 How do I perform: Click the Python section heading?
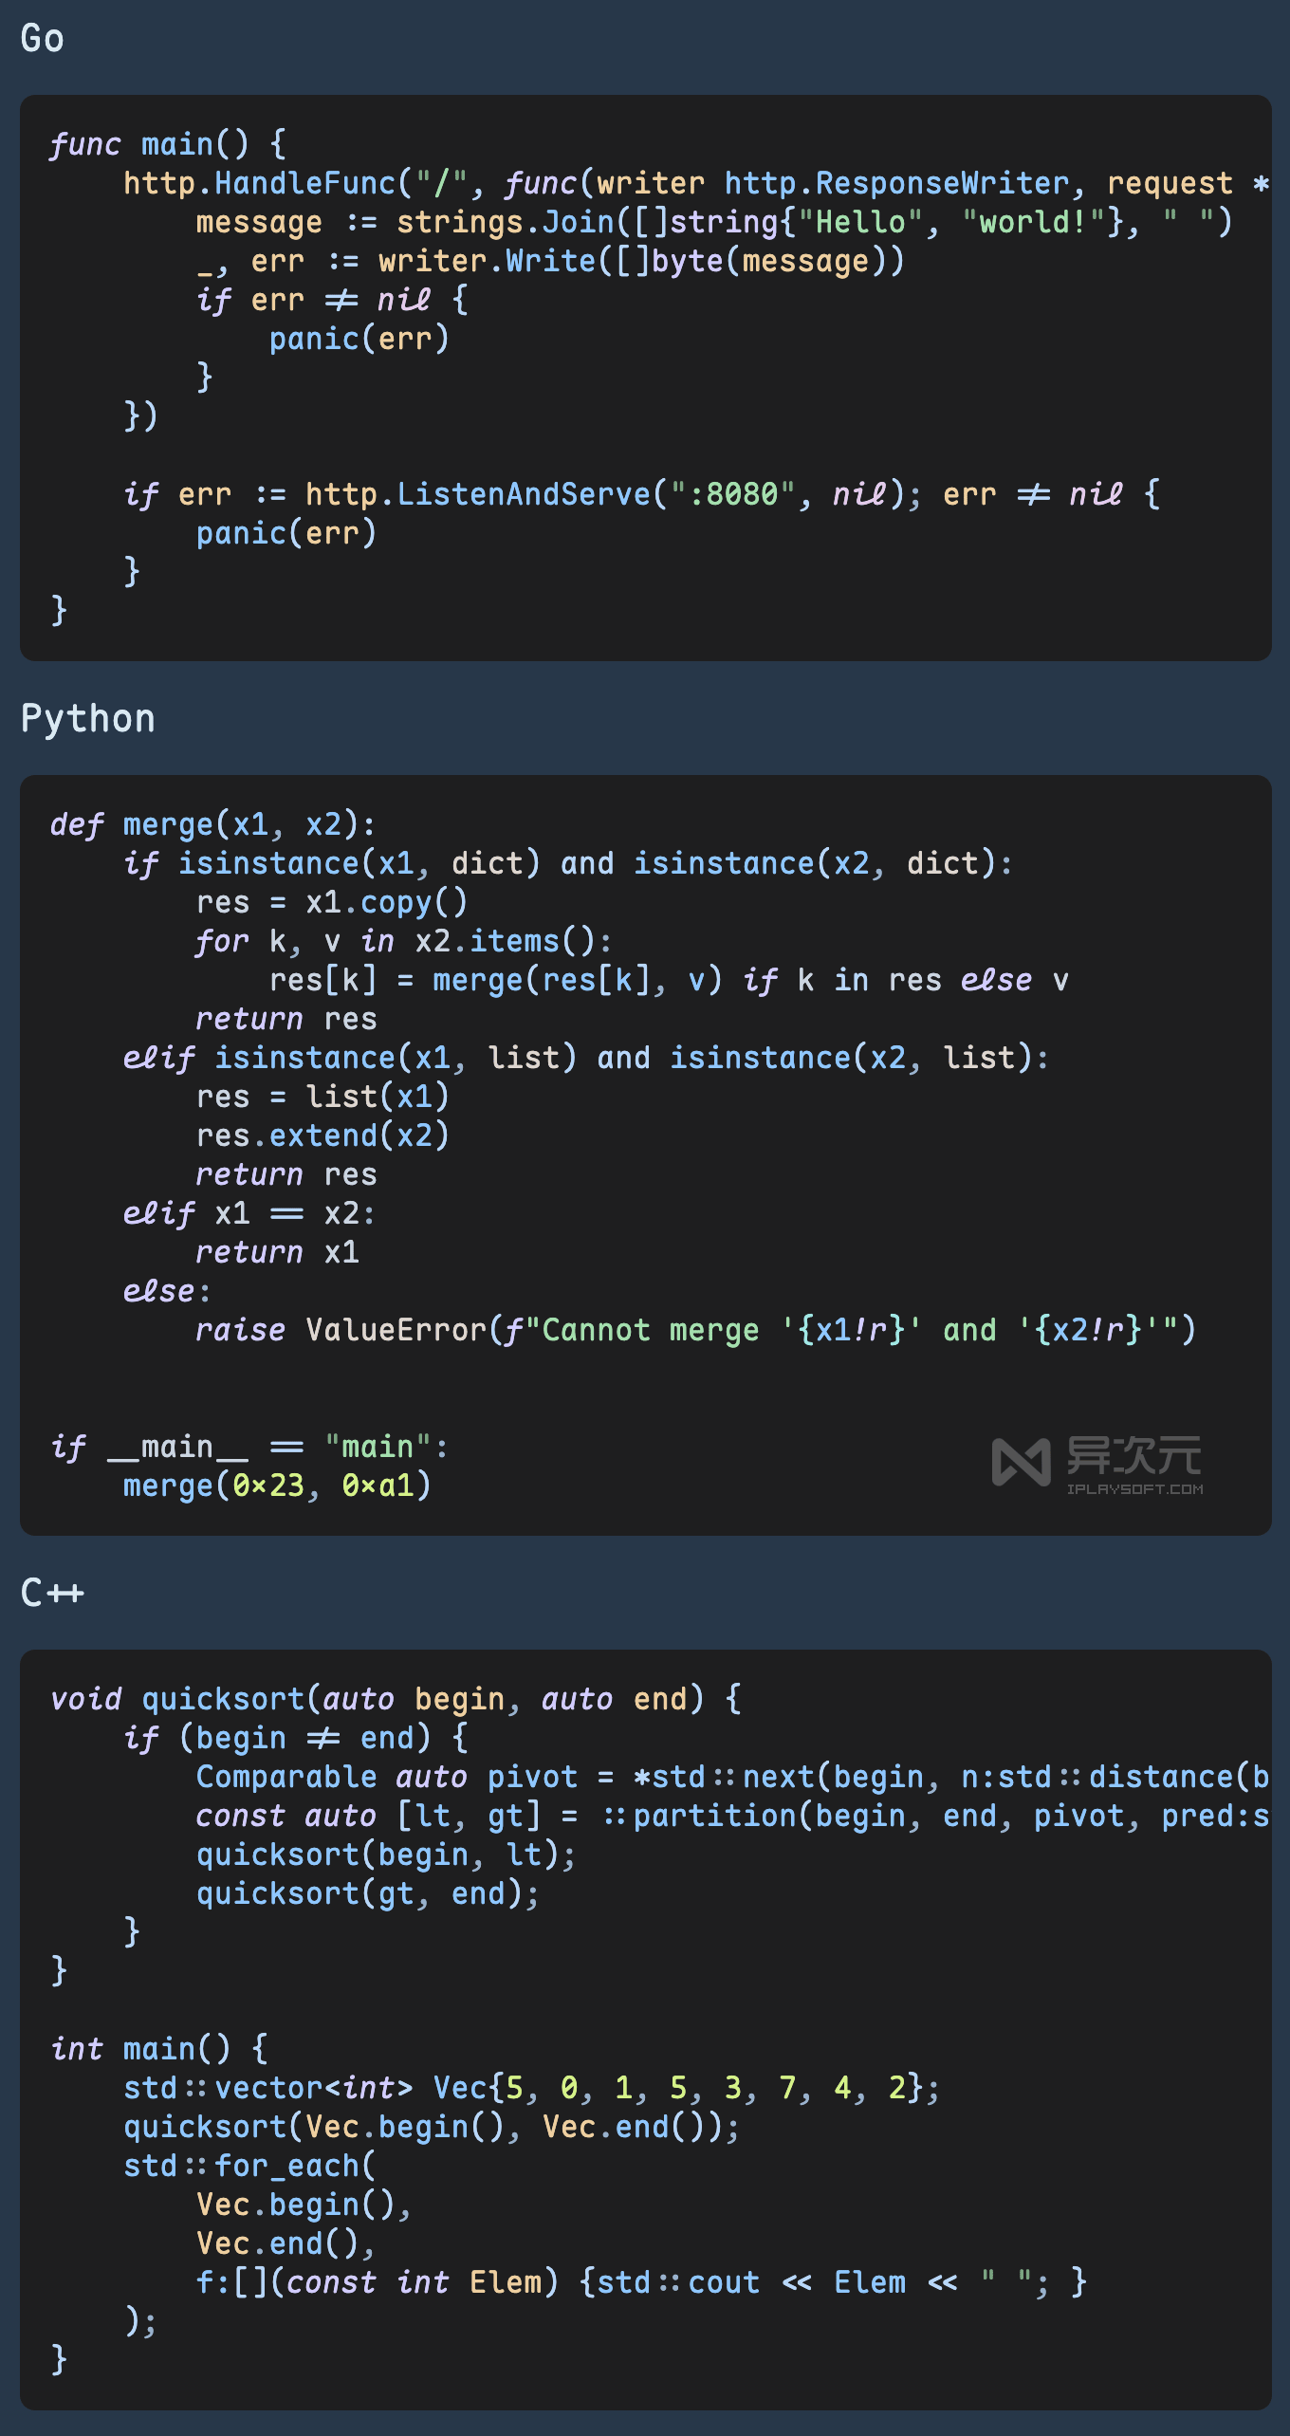(x=87, y=719)
